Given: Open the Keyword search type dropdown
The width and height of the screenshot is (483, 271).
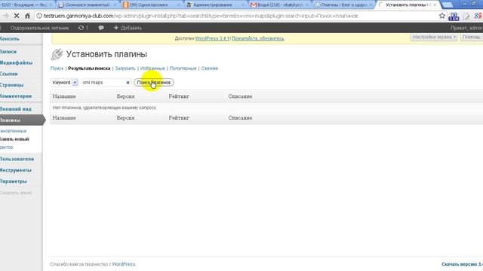Looking at the screenshot, I should point(65,82).
